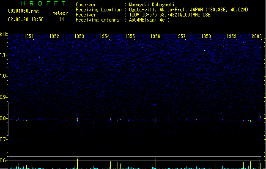Click the 0.6 kHz frequency label
266x169 pixels.
4,161
